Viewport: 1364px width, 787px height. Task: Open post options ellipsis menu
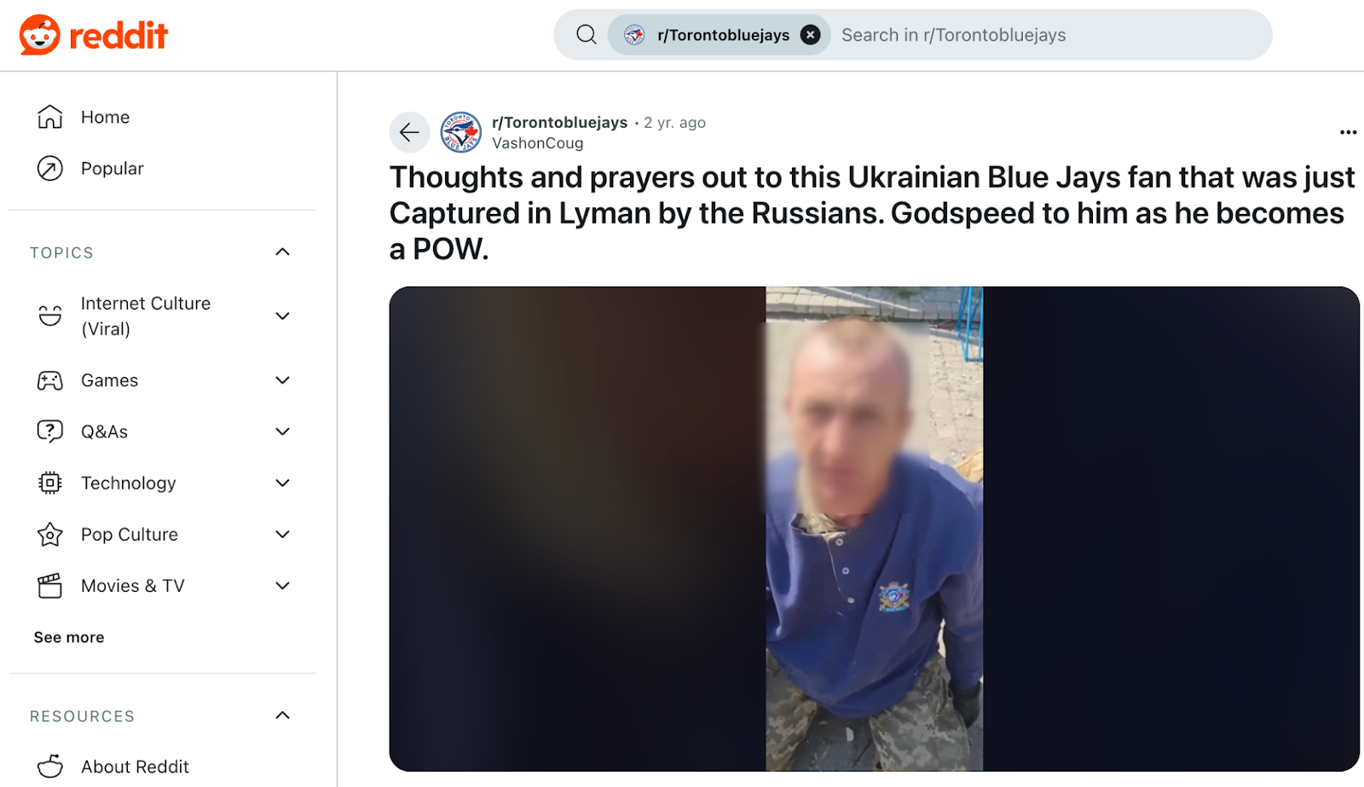click(x=1348, y=132)
